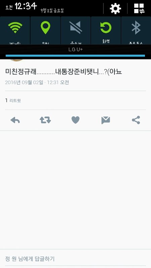Like the tweet with the heart icon
This screenshot has width=151, height=268.
[75, 120]
